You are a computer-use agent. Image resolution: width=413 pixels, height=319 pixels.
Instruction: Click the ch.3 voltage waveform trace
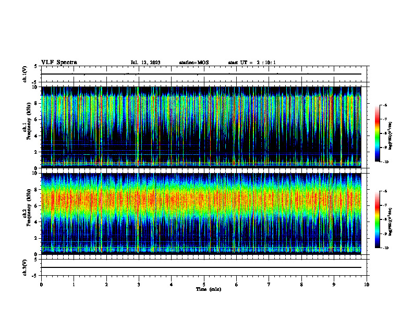(201, 267)
